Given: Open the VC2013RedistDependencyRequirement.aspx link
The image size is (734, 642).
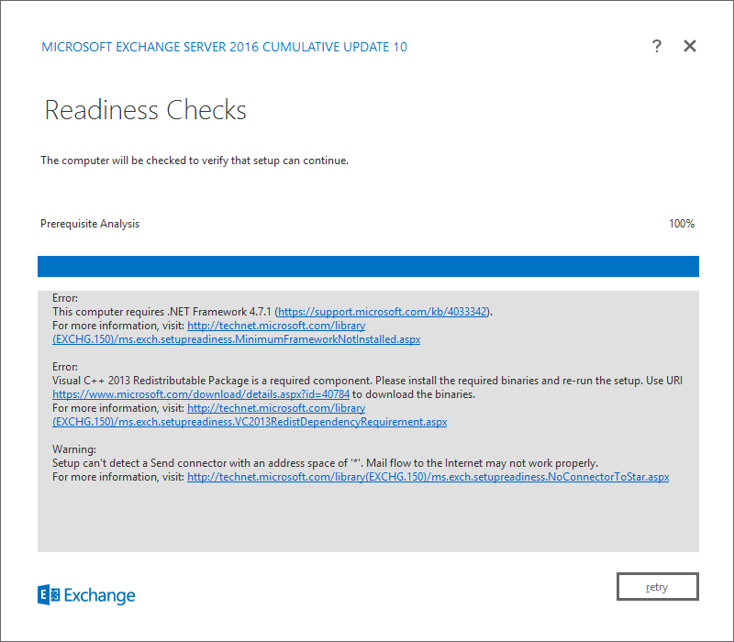Looking at the screenshot, I should point(250,422).
